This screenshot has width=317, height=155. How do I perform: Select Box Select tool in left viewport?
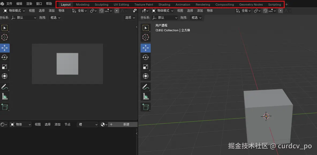click(x=5, y=28)
